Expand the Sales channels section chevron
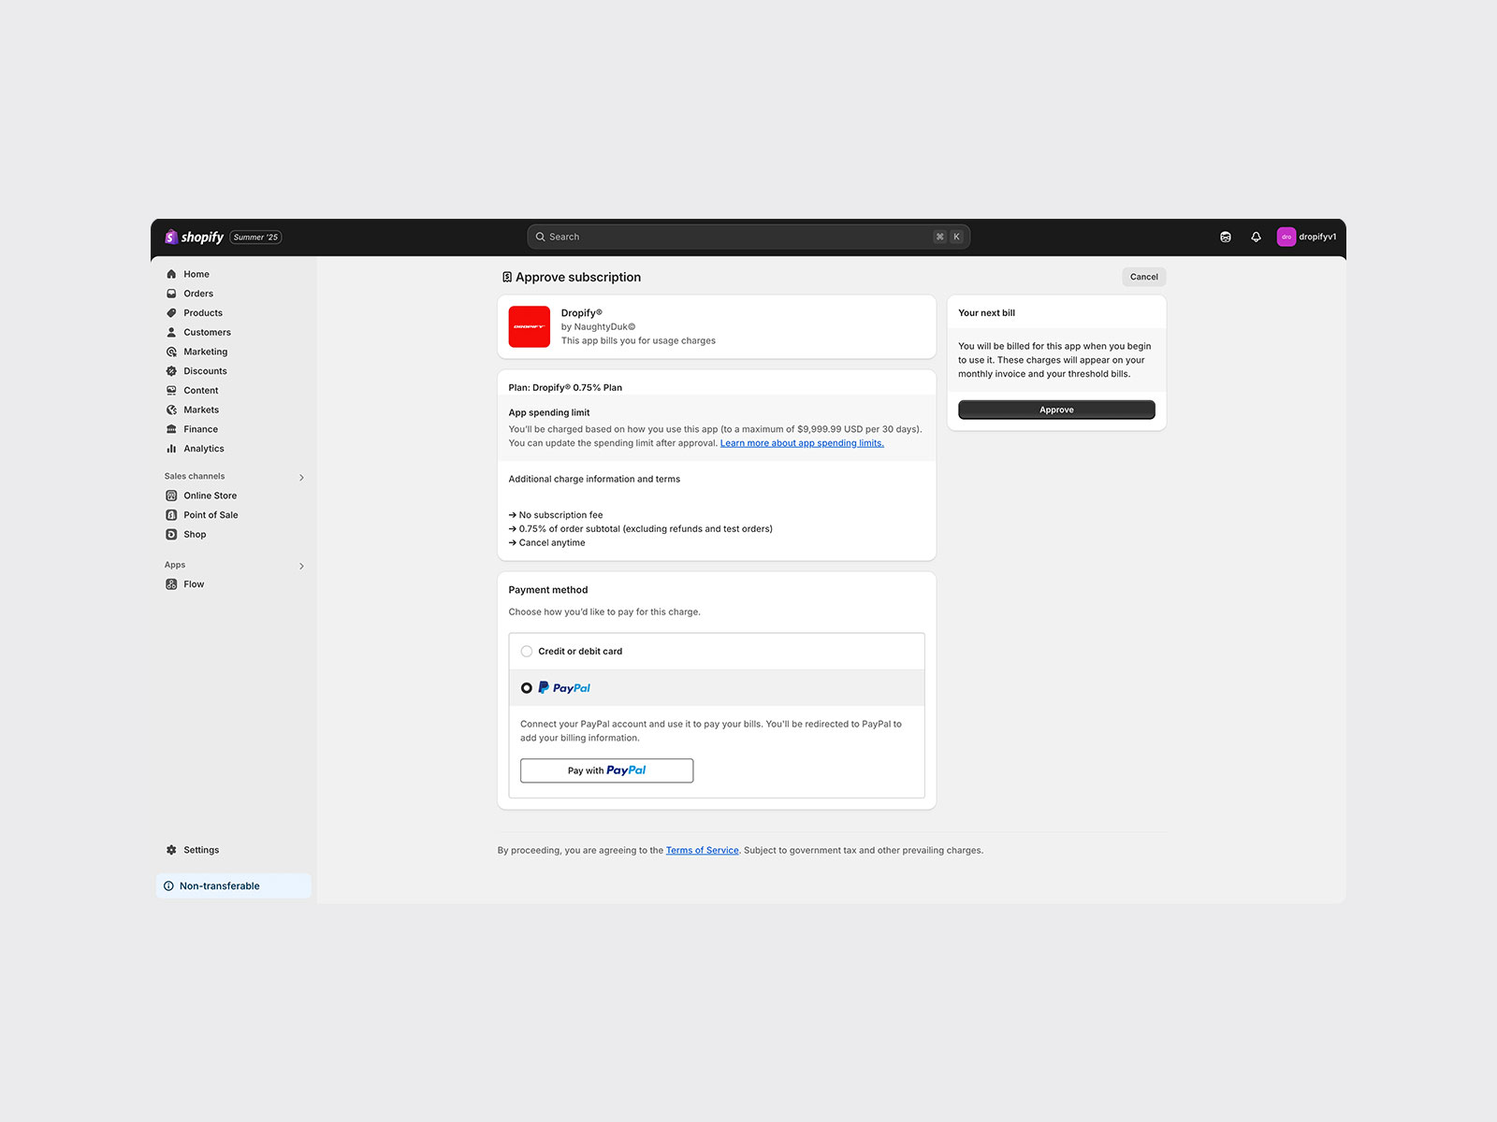Viewport: 1497px width, 1122px height. pyautogui.click(x=301, y=478)
